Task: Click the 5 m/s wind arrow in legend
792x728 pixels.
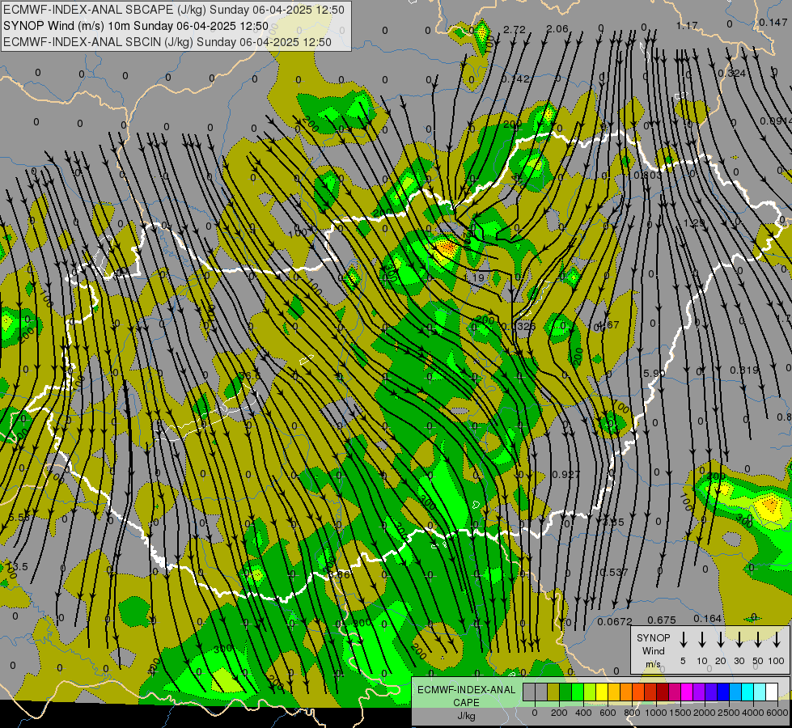Action: [x=683, y=639]
